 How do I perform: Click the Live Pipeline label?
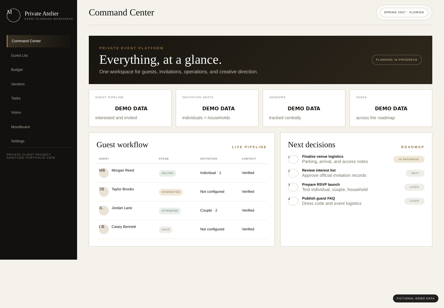coord(249,147)
